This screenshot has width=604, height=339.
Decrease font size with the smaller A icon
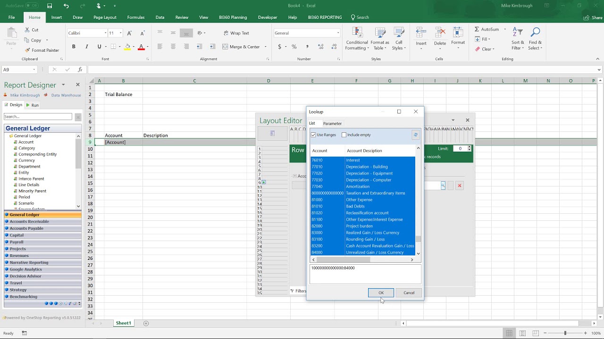tap(142, 33)
